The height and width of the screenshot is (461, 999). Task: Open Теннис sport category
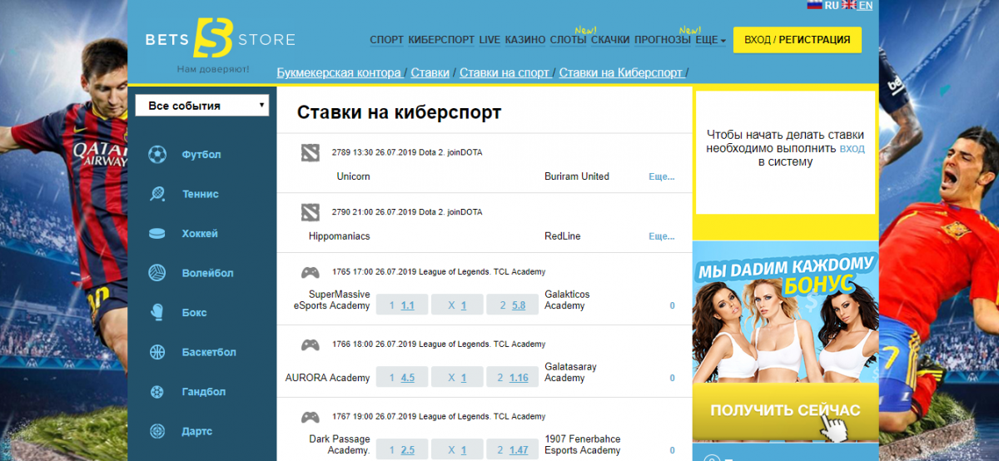[x=201, y=194]
